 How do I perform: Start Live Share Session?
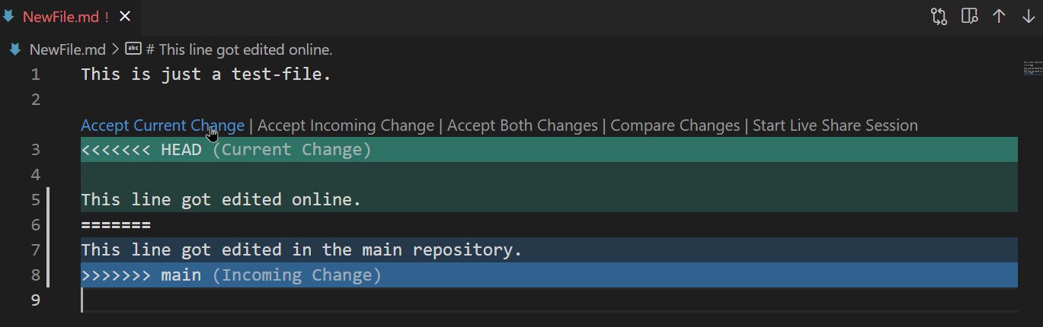pos(835,125)
